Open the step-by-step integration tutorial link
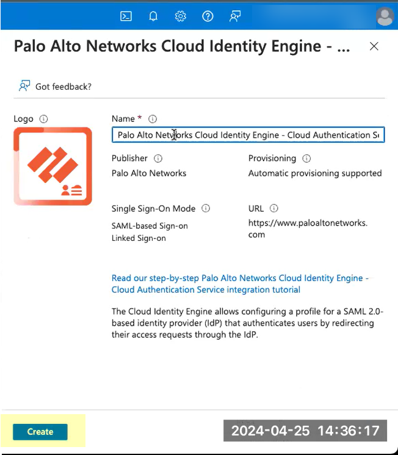The width and height of the screenshot is (398, 455). (240, 284)
